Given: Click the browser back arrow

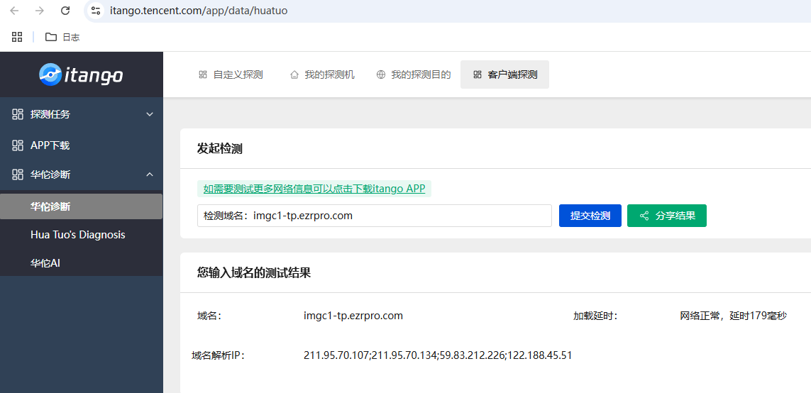Looking at the screenshot, I should point(14,11).
